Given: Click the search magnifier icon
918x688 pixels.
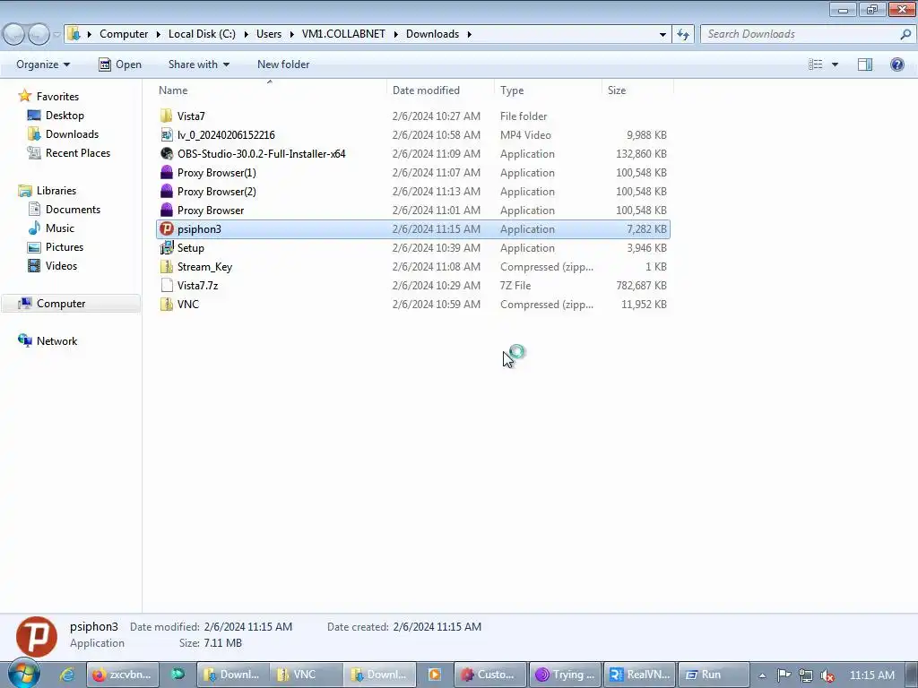Looking at the screenshot, I should pos(905,34).
